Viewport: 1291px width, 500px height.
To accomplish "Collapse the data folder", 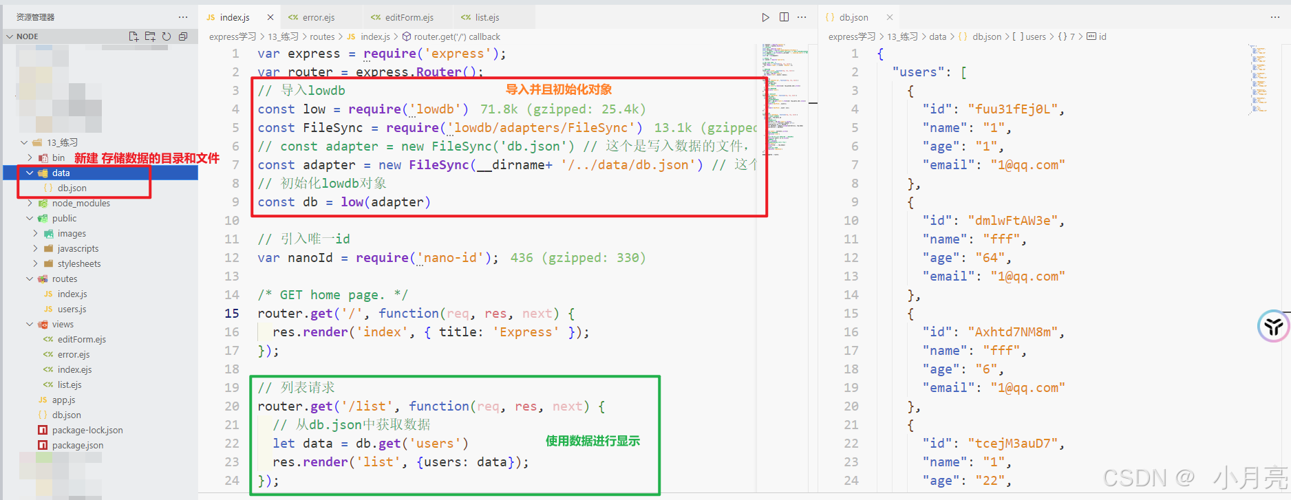I will coord(30,173).
